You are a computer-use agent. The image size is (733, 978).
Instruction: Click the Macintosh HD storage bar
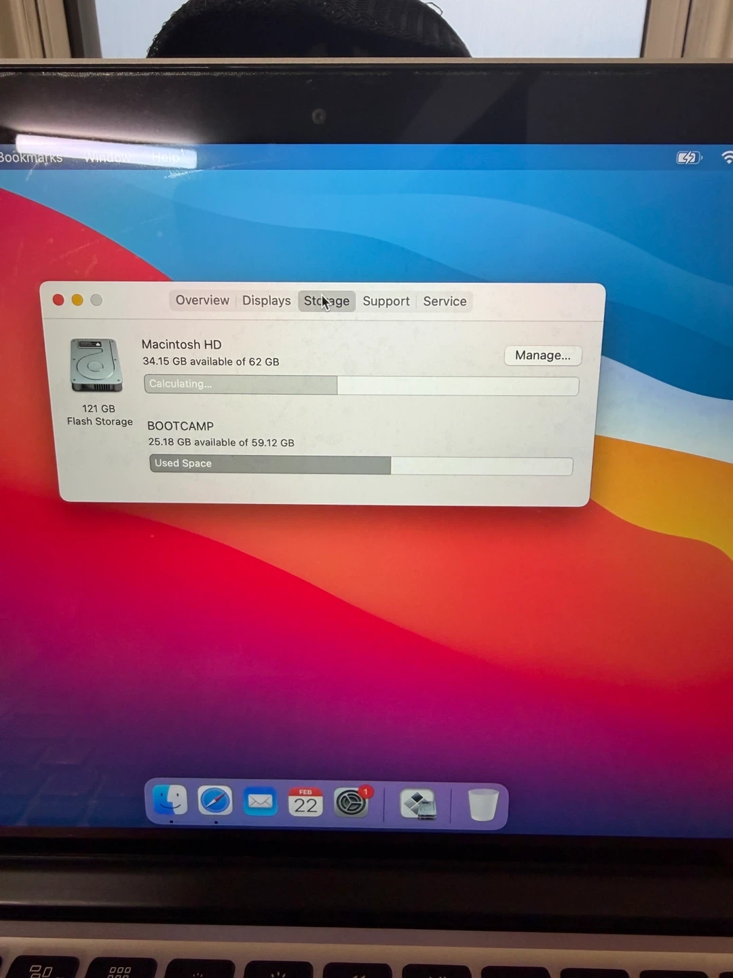click(x=361, y=385)
